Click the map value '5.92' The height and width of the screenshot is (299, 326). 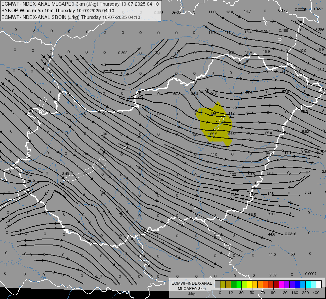coord(306,132)
